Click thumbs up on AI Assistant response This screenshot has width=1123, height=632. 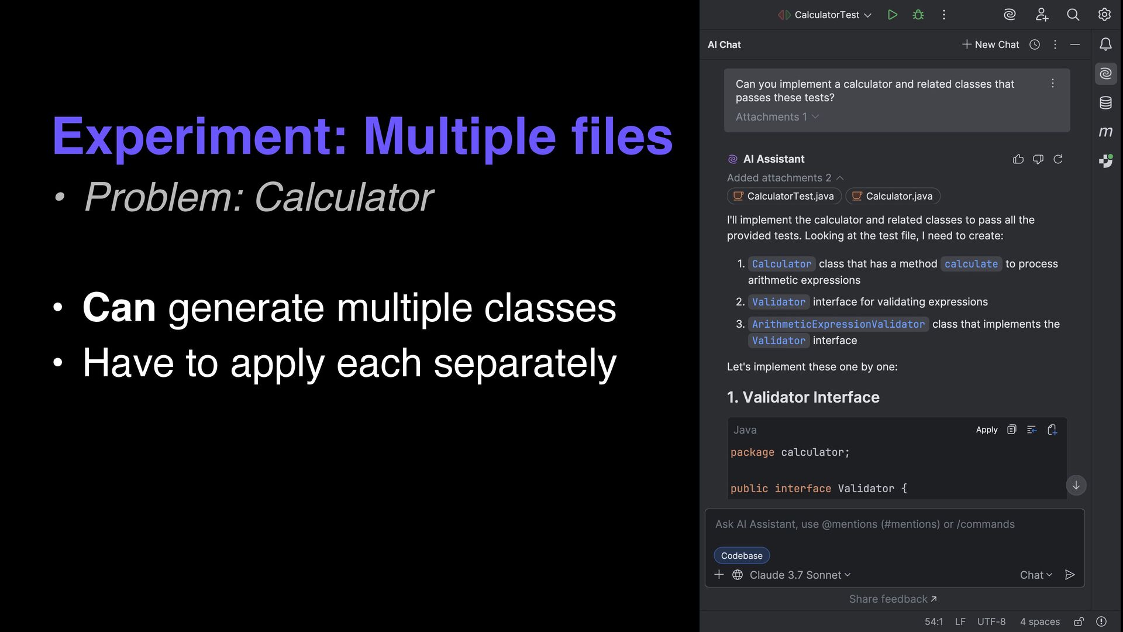tap(1018, 159)
